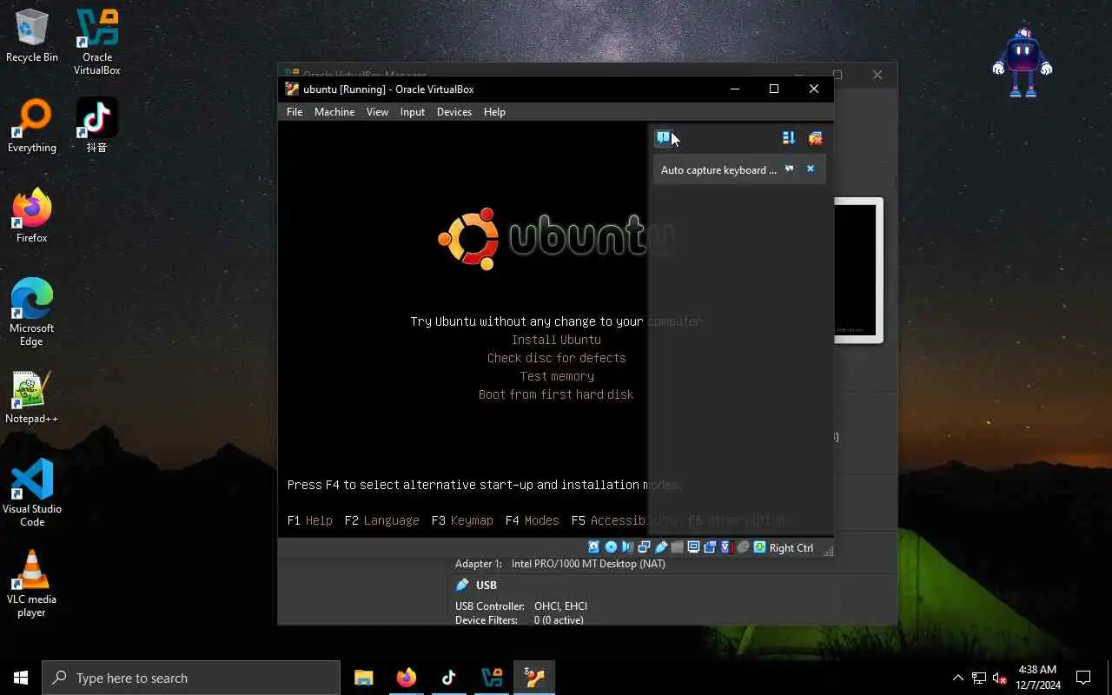The width and height of the screenshot is (1112, 695).
Task: Click the display status icon in VM status bar
Action: [x=693, y=547]
